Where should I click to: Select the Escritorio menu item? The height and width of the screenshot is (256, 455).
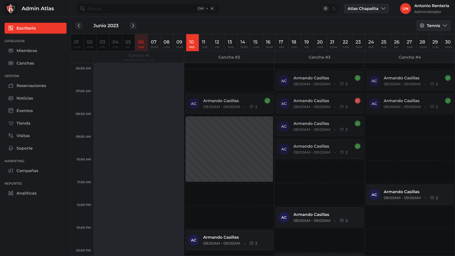(36, 28)
